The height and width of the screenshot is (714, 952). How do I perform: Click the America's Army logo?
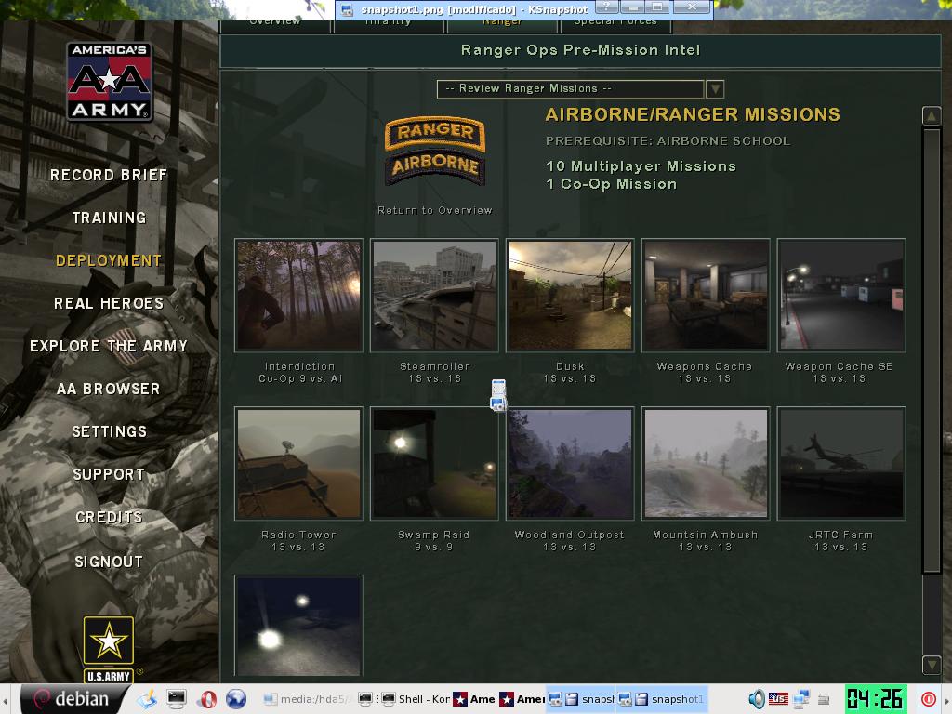tap(110, 82)
